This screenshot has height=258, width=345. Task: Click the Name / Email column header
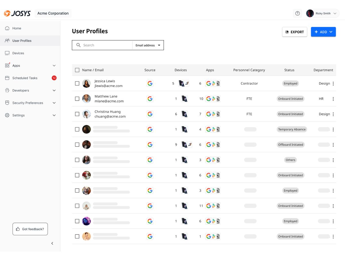93,70
